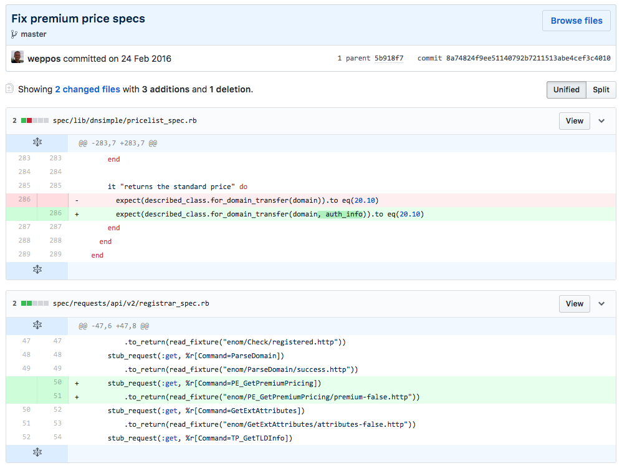Click the Browse files button
The height and width of the screenshot is (468, 622).
577,21
